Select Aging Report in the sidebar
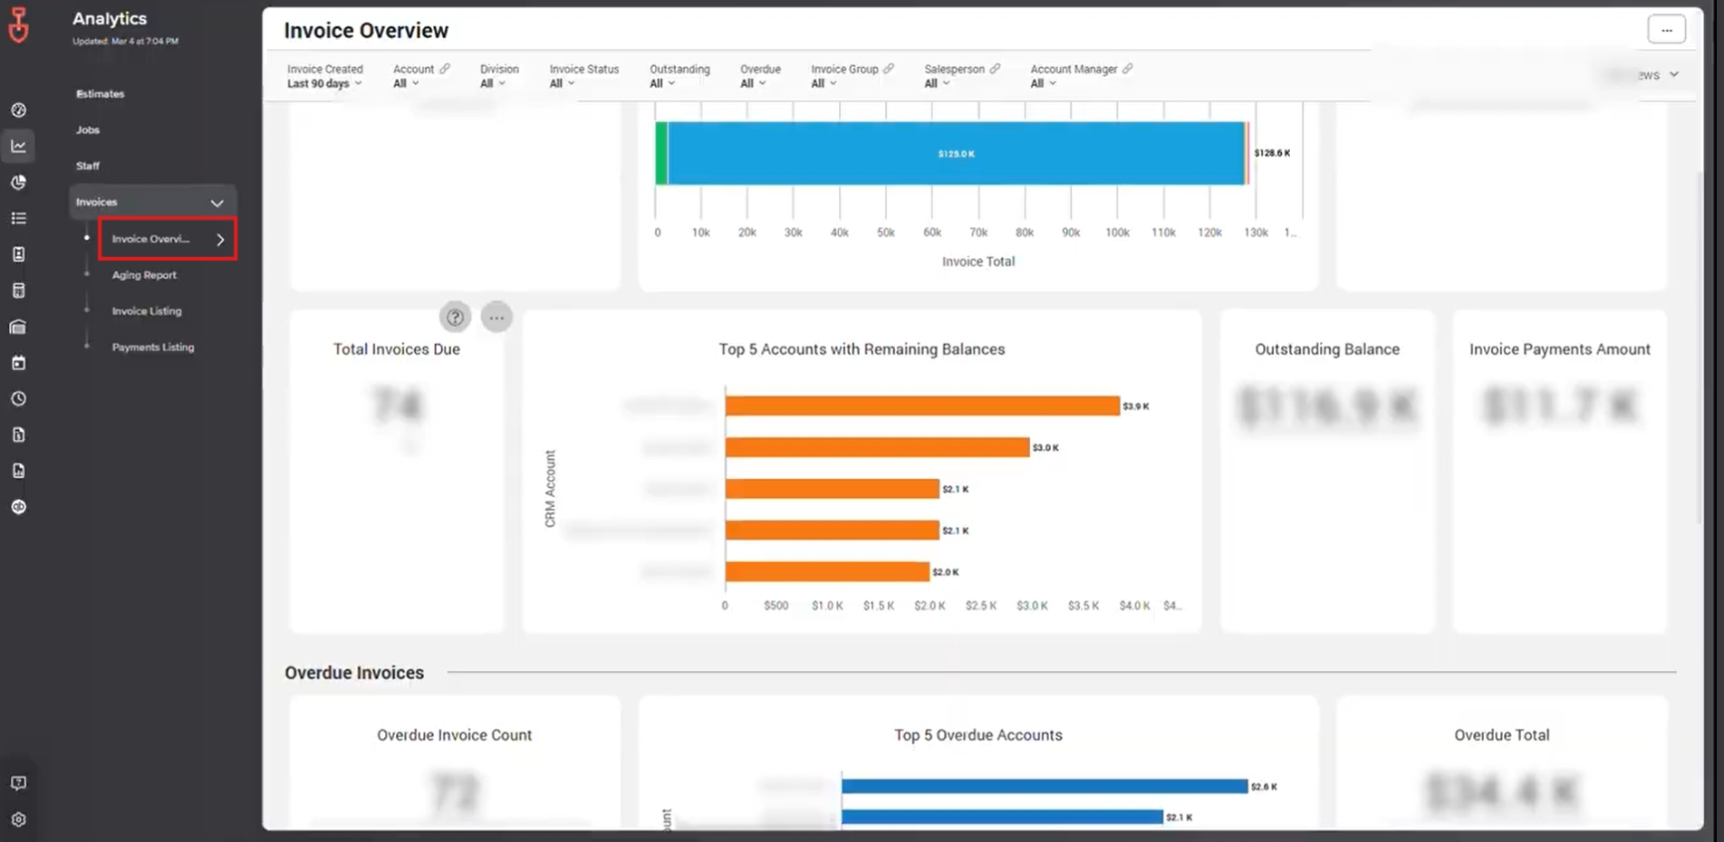The height and width of the screenshot is (842, 1724). tap(143, 274)
